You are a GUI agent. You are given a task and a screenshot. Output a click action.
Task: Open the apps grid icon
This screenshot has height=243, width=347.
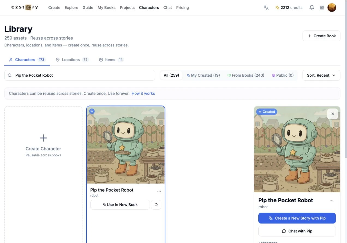point(322,8)
